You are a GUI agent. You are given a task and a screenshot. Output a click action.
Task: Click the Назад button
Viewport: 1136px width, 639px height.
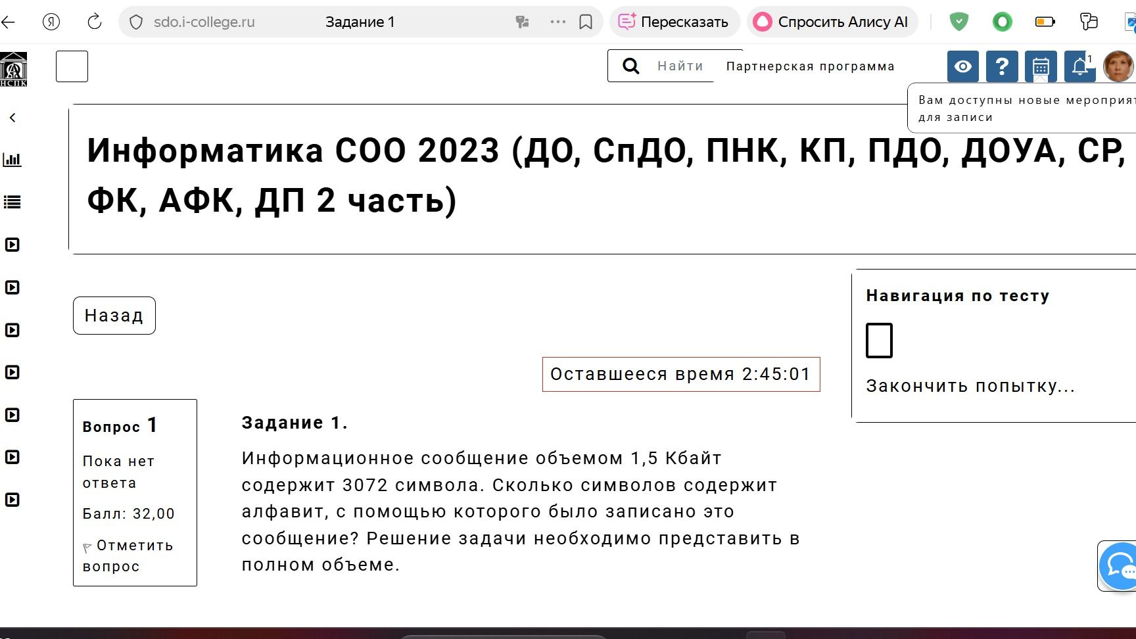tap(114, 316)
